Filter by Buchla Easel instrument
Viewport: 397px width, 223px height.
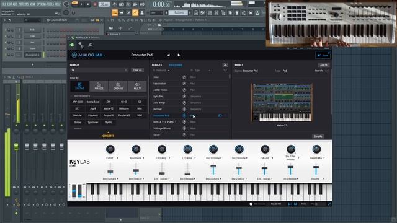[x=93, y=102]
